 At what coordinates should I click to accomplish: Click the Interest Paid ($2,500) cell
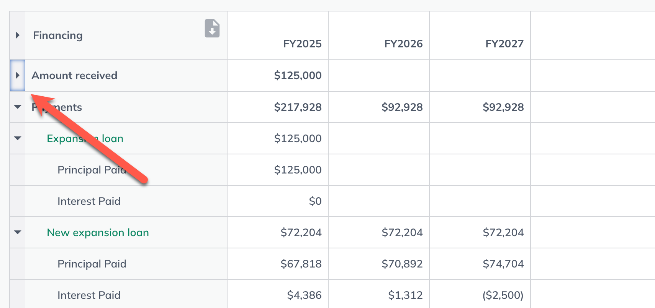(x=480, y=295)
